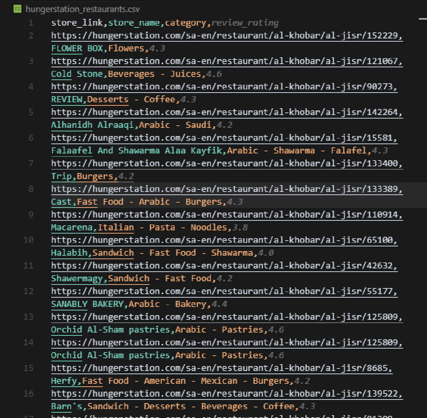The width and height of the screenshot is (427, 418).
Task: Open the URL ending in 152229
Action: coord(226,36)
